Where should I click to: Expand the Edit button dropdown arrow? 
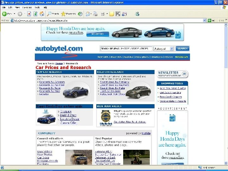point(107,14)
